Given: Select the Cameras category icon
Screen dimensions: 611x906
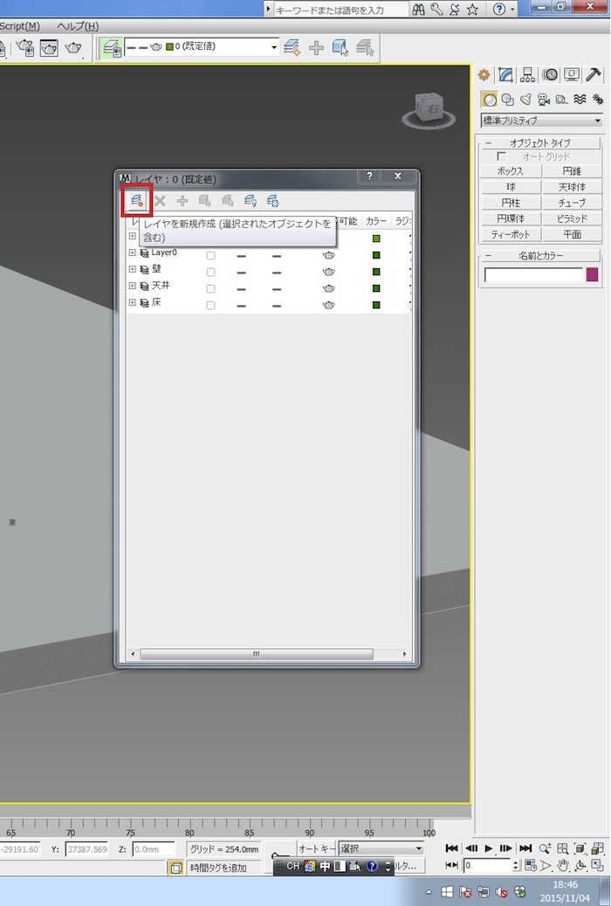Looking at the screenshot, I should pyautogui.click(x=544, y=100).
